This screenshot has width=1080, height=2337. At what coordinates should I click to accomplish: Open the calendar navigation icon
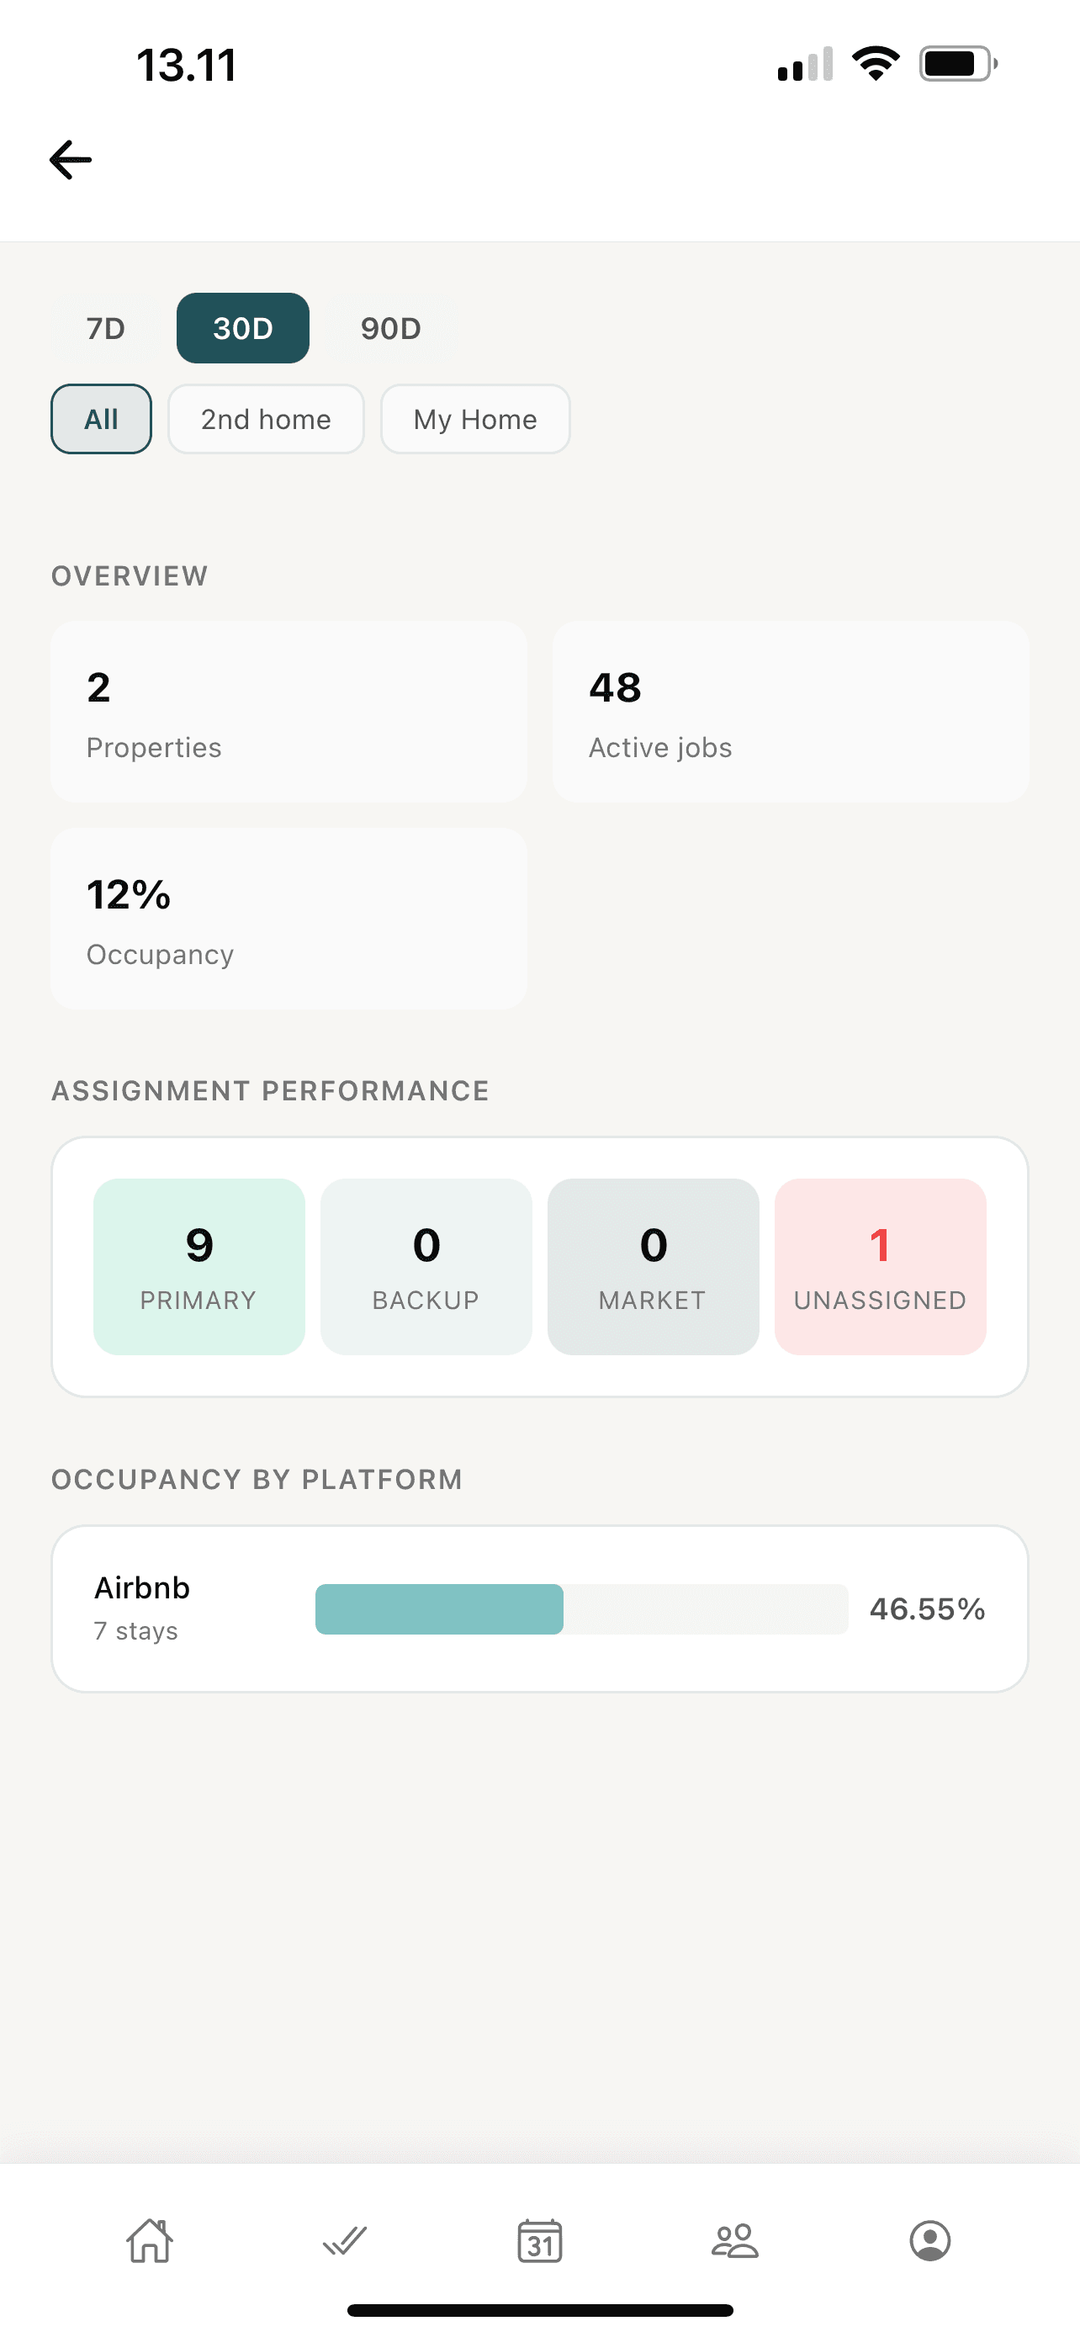pos(539,2241)
